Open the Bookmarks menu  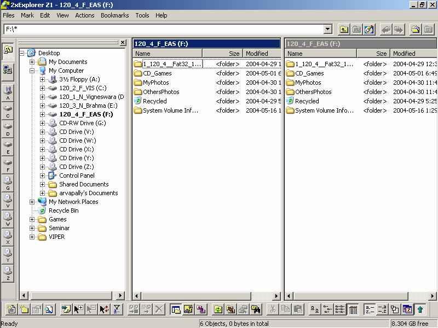(114, 15)
